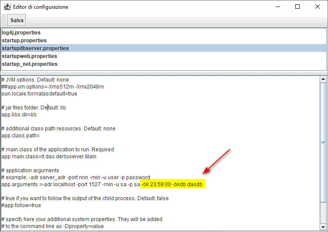Click the Salva button
The width and height of the screenshot is (328, 232).
click(17, 20)
